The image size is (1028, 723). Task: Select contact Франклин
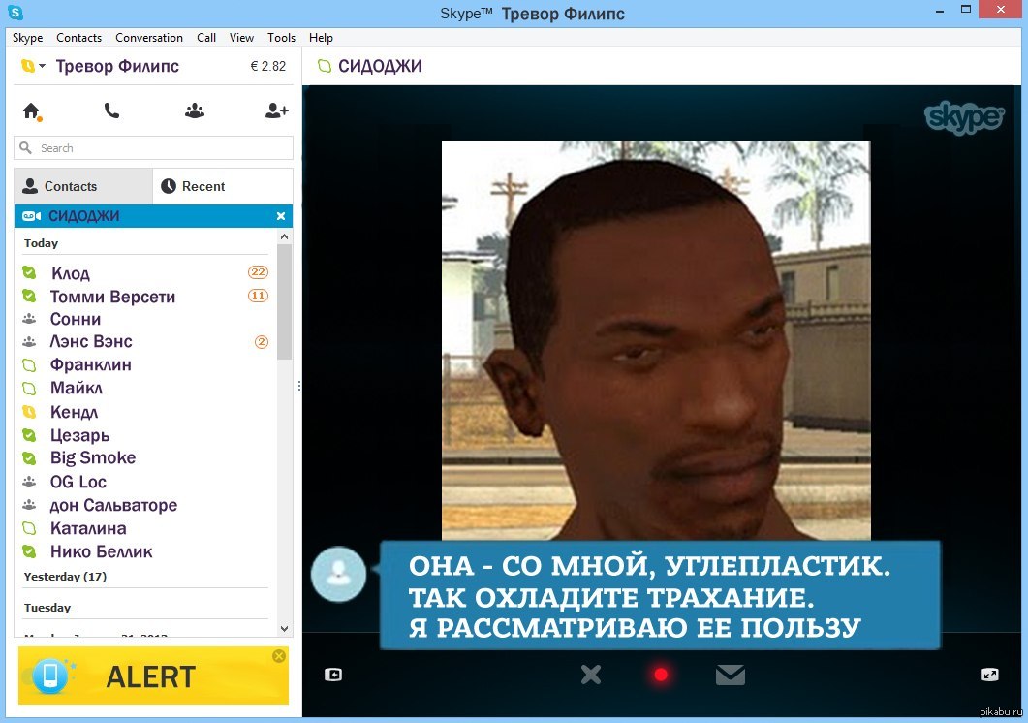(x=90, y=364)
